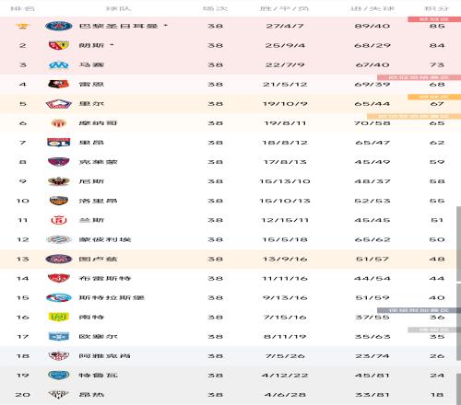Click the Lyon OL badge

pos(59,143)
